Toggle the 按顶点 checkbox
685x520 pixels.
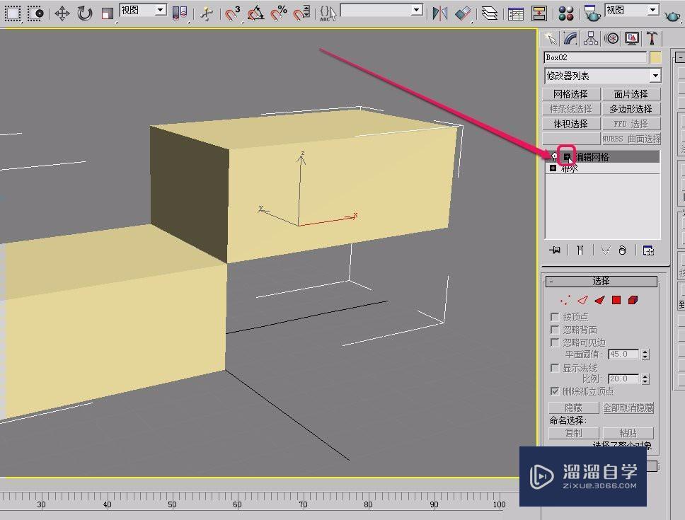[x=556, y=317]
